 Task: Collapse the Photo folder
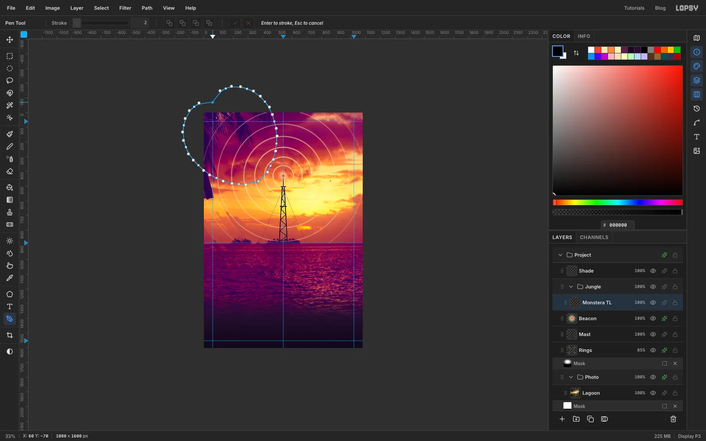(571, 377)
